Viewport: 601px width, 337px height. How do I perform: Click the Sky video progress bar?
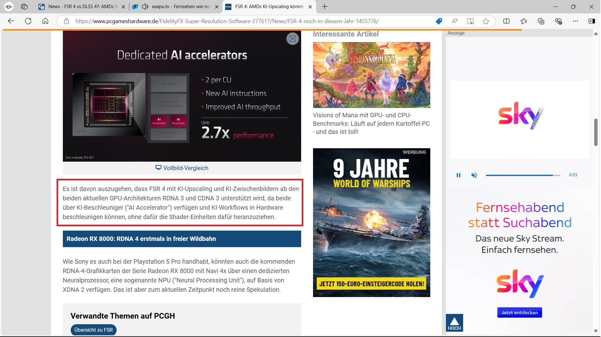522,175
